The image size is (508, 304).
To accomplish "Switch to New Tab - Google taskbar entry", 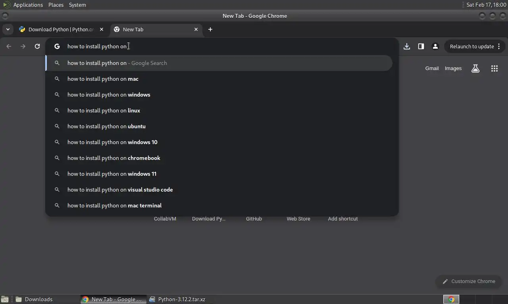I will 113,299.
